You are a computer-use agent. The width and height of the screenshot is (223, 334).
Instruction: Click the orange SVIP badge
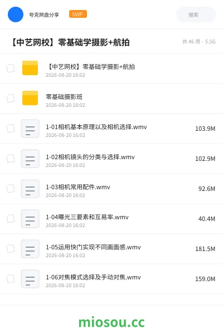(x=78, y=14)
